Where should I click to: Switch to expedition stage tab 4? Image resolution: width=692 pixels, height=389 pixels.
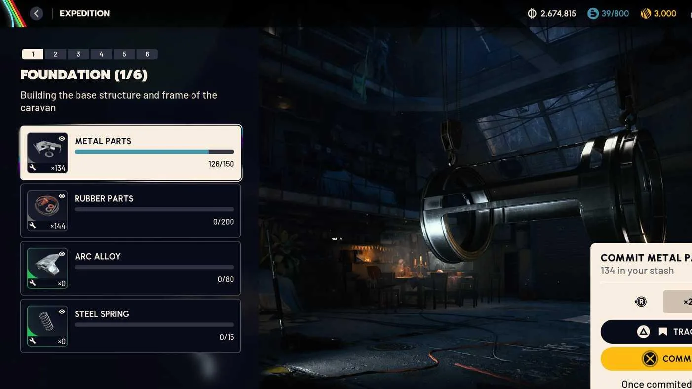[x=101, y=54]
